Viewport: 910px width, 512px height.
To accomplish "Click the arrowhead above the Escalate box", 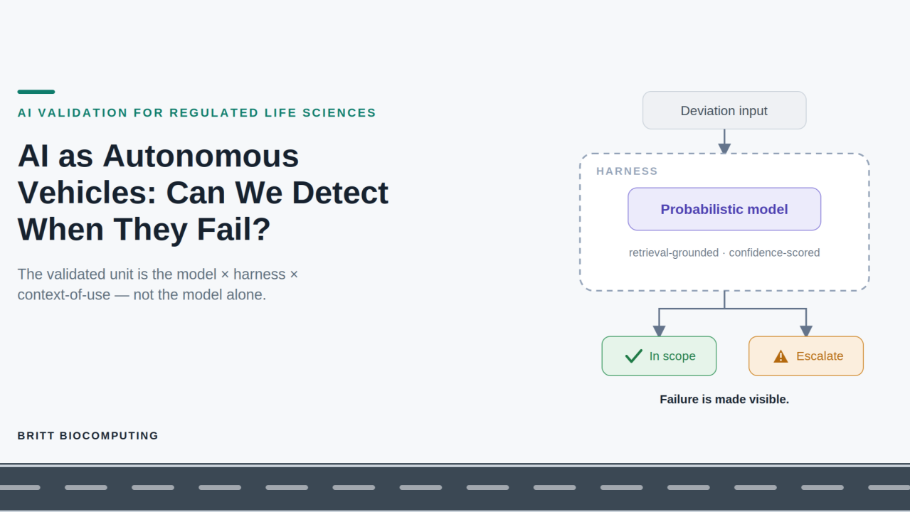I will 806,331.
